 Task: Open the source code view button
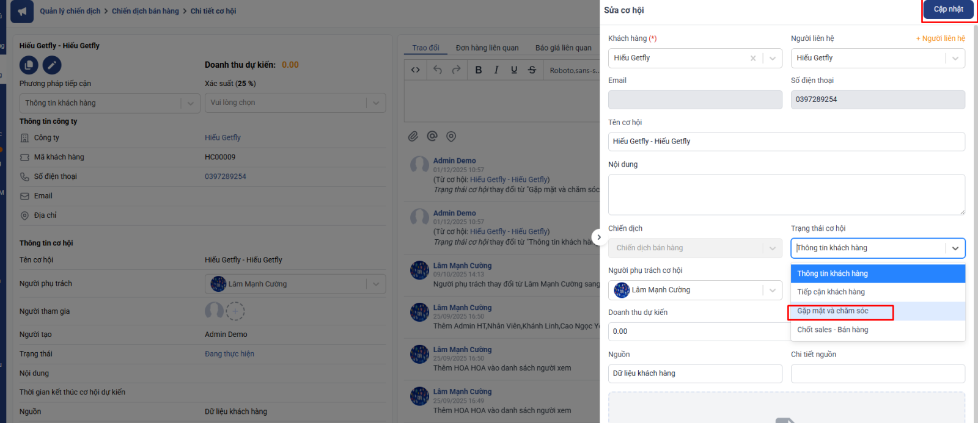click(x=416, y=70)
